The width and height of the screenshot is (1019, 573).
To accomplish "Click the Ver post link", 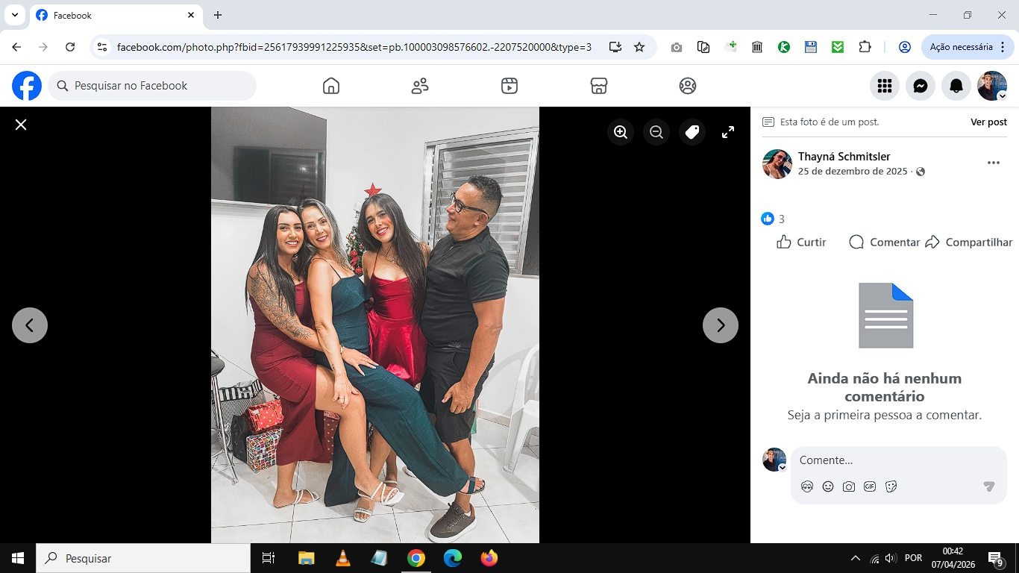I will click(988, 122).
